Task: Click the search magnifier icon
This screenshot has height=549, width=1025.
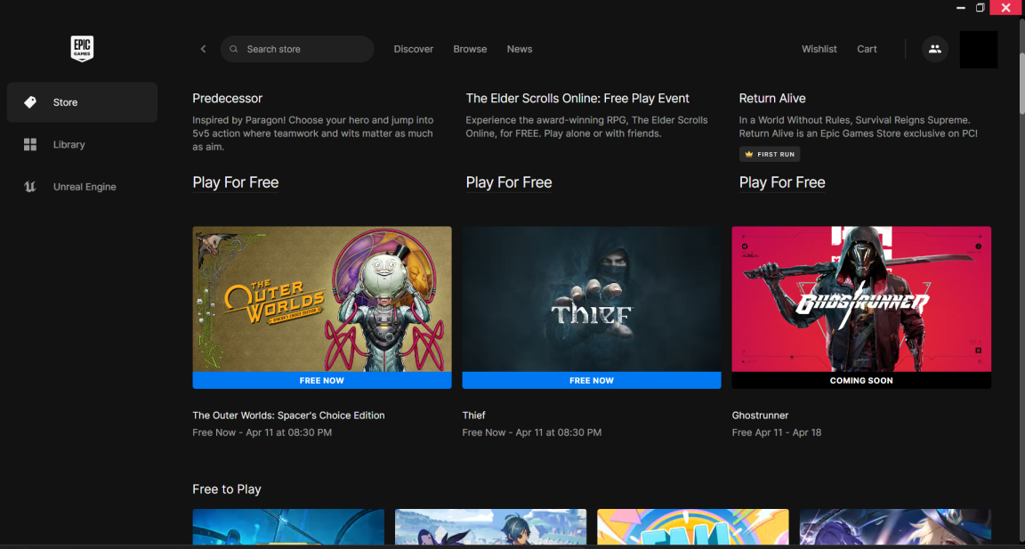Action: [234, 49]
